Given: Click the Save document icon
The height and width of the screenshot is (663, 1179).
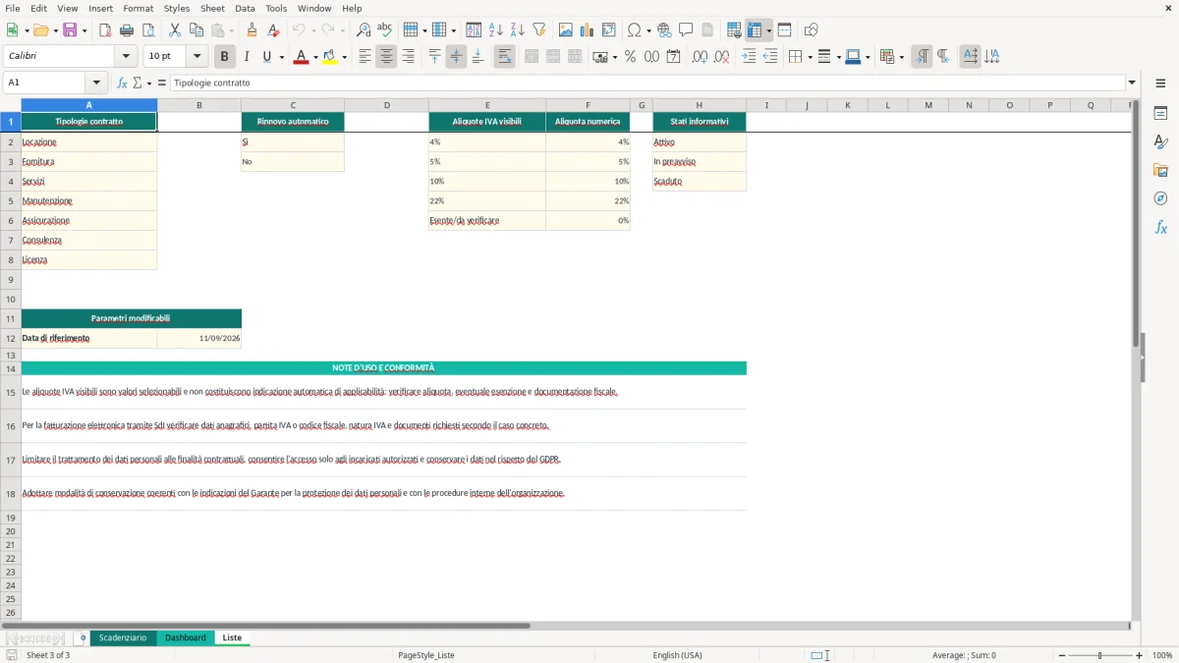Looking at the screenshot, I should point(70,29).
